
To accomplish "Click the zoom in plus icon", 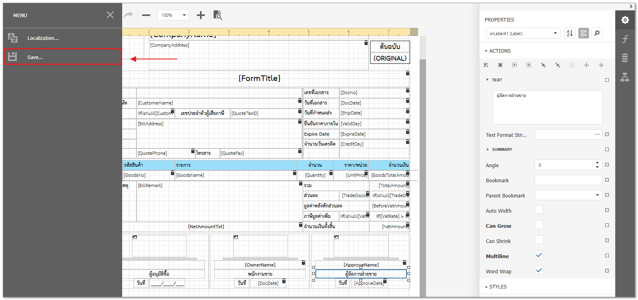I will coord(200,15).
